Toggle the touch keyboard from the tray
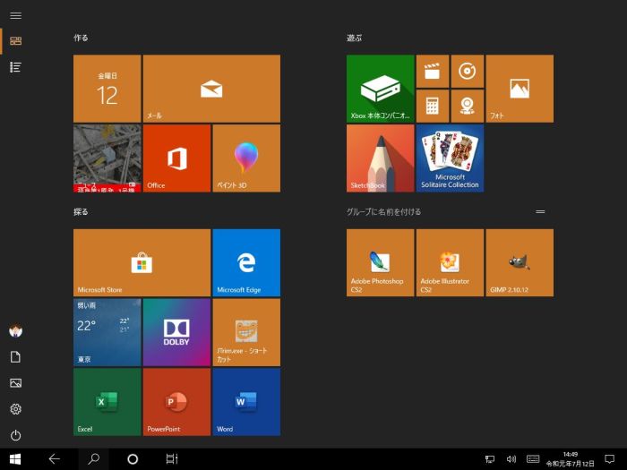Viewport: 627px width, 470px height. [x=533, y=459]
